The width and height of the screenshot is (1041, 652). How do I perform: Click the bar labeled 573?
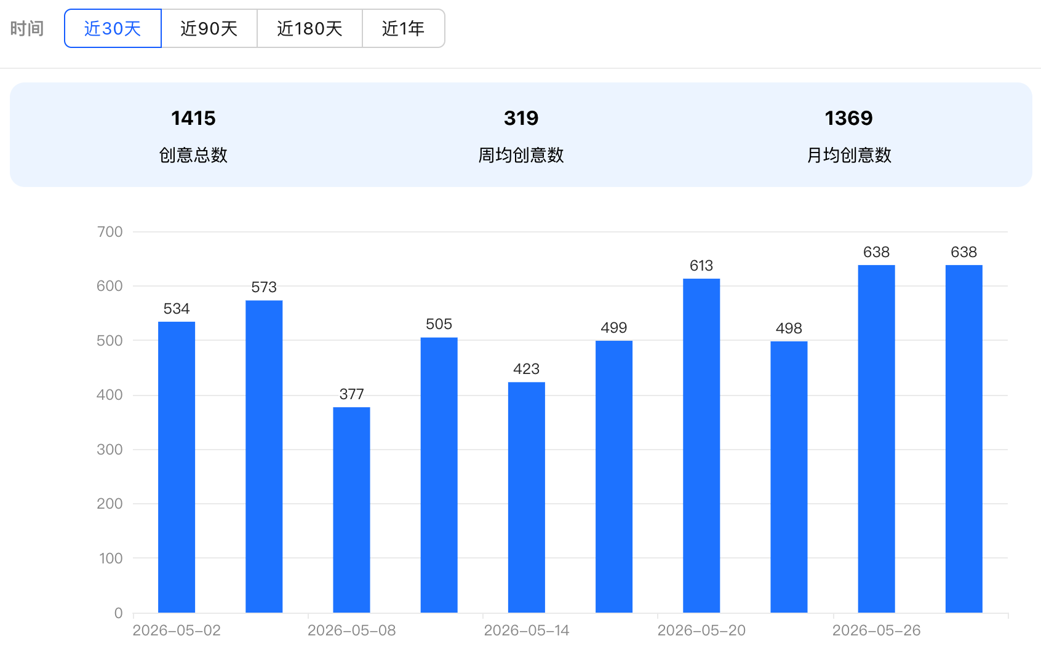264,456
